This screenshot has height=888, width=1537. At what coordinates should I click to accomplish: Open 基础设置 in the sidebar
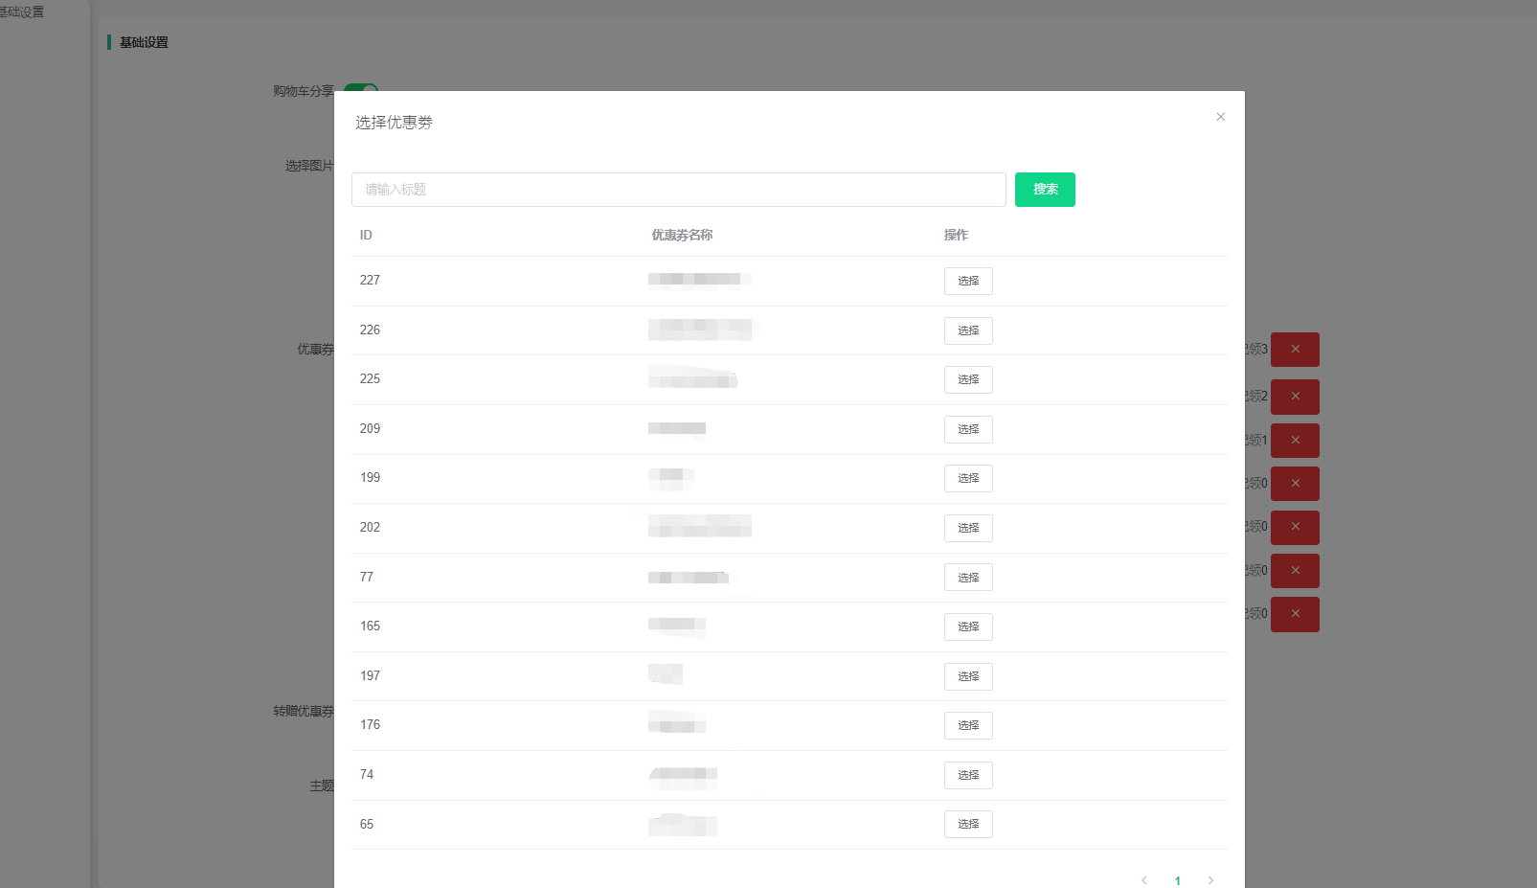coord(22,11)
